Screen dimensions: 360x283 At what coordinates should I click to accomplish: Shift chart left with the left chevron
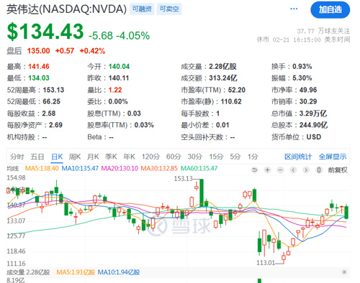click(293, 170)
